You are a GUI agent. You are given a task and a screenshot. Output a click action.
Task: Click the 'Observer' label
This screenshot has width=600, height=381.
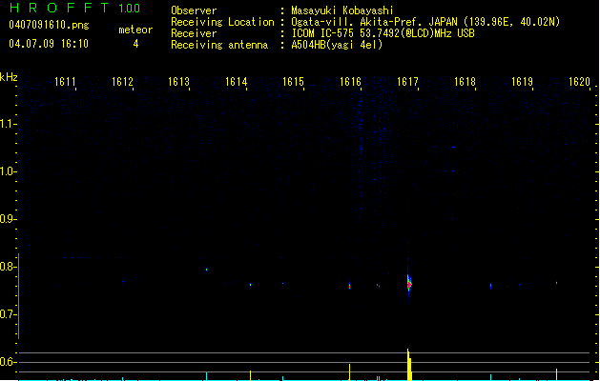[194, 10]
